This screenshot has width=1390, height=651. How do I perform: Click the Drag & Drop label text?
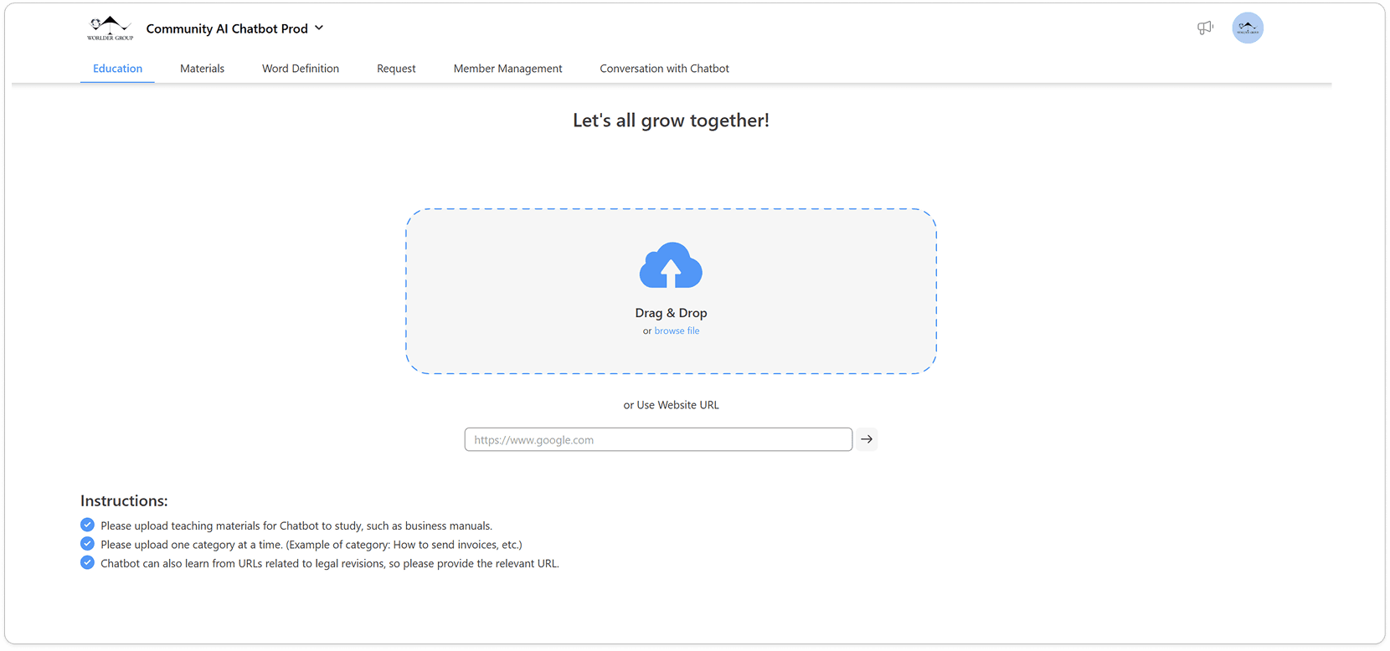tap(671, 313)
